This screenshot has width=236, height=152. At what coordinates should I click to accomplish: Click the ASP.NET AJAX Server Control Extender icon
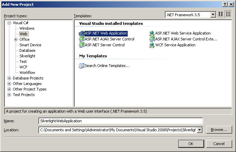(x=152, y=39)
